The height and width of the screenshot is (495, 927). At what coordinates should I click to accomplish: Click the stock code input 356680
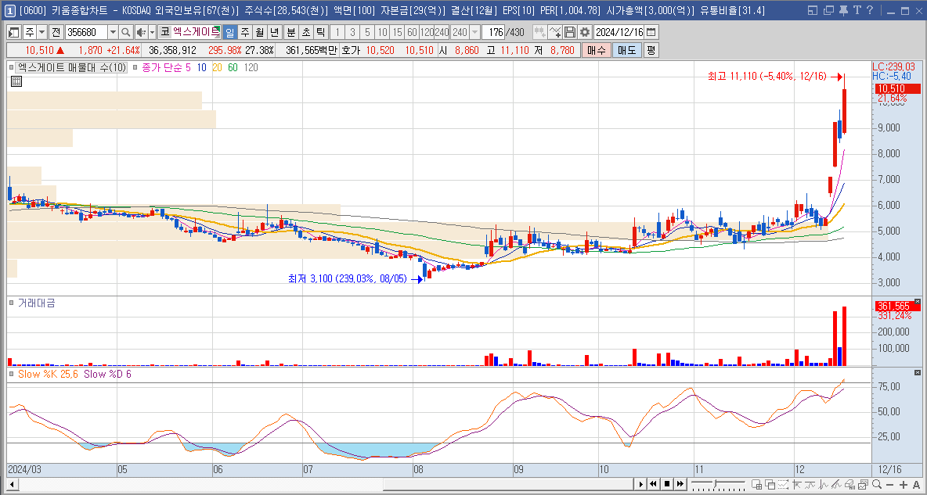coord(86,32)
